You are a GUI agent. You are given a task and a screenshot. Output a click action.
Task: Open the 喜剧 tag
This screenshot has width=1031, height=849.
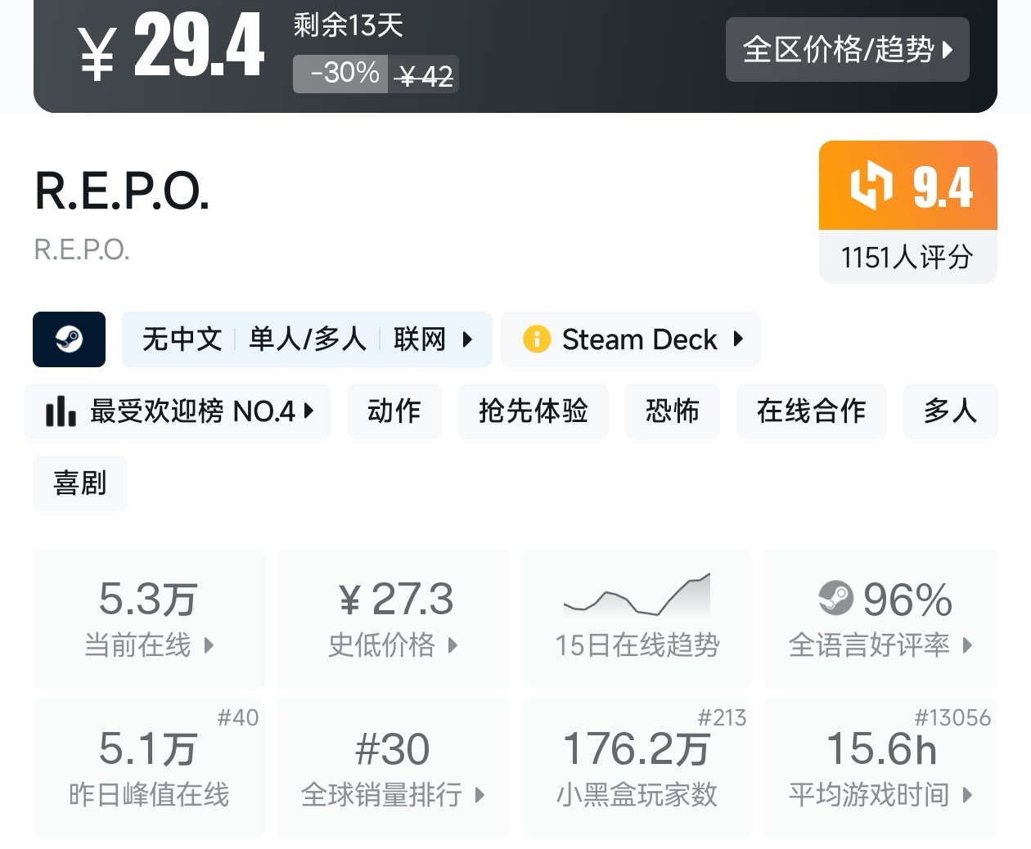coord(79,483)
